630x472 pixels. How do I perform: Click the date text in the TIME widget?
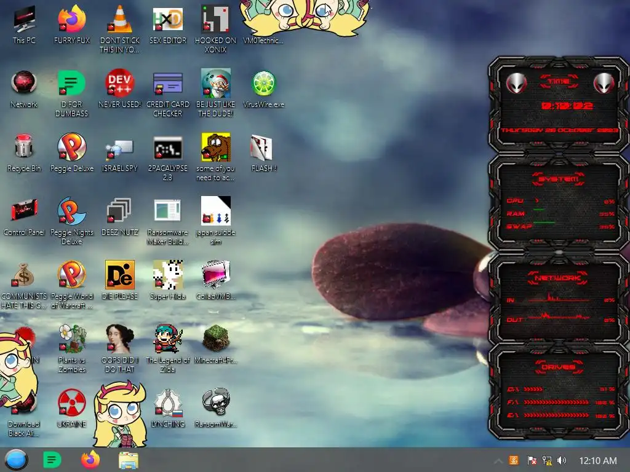tap(560, 130)
